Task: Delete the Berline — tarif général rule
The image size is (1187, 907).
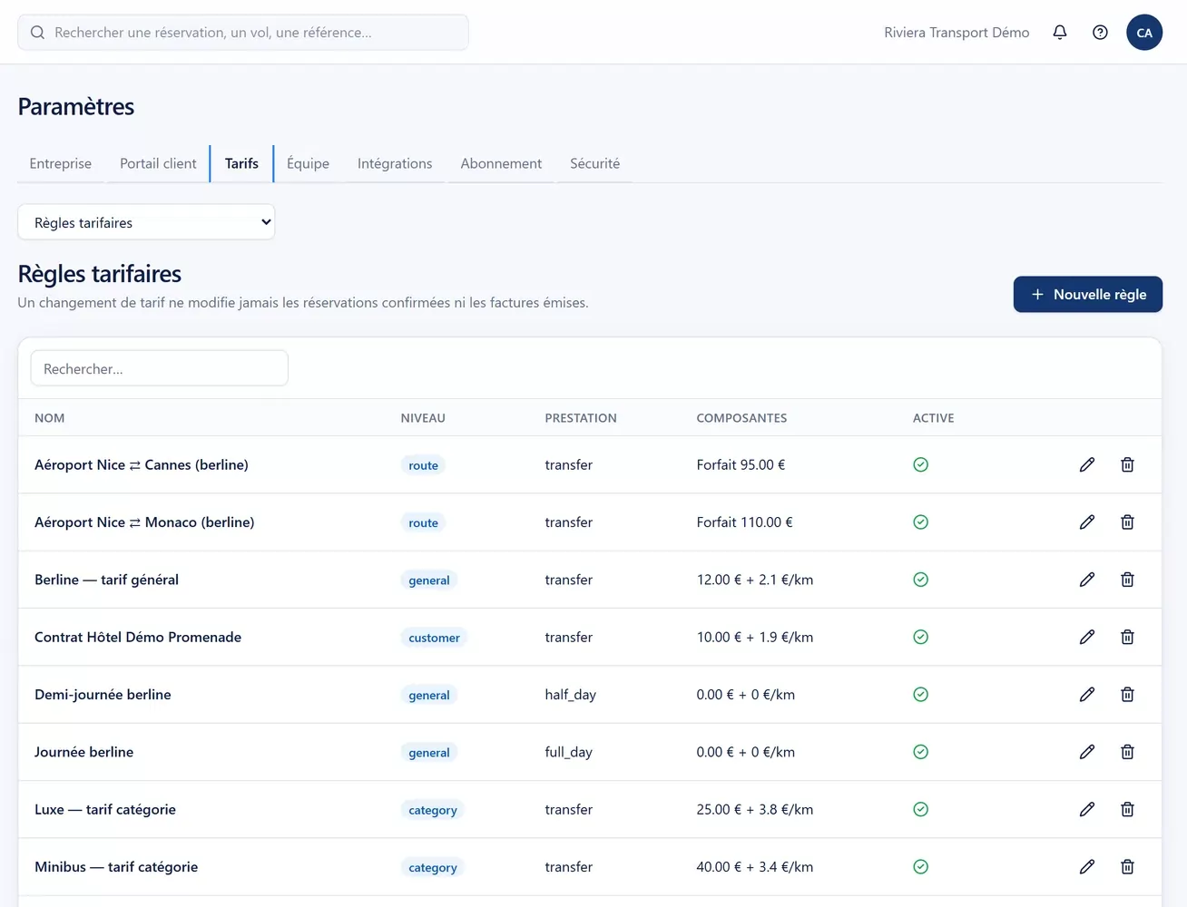Action: click(x=1127, y=580)
